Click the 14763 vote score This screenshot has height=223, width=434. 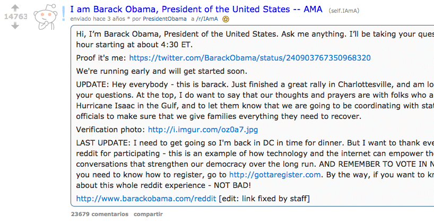pyautogui.click(x=16, y=16)
